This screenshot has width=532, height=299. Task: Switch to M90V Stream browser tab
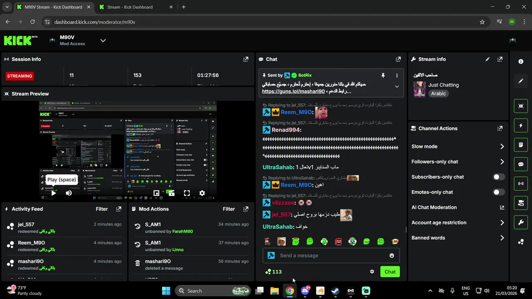click(54, 7)
